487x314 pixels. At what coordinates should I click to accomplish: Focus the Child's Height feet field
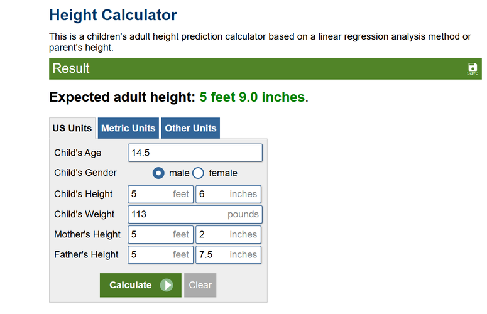click(160, 194)
